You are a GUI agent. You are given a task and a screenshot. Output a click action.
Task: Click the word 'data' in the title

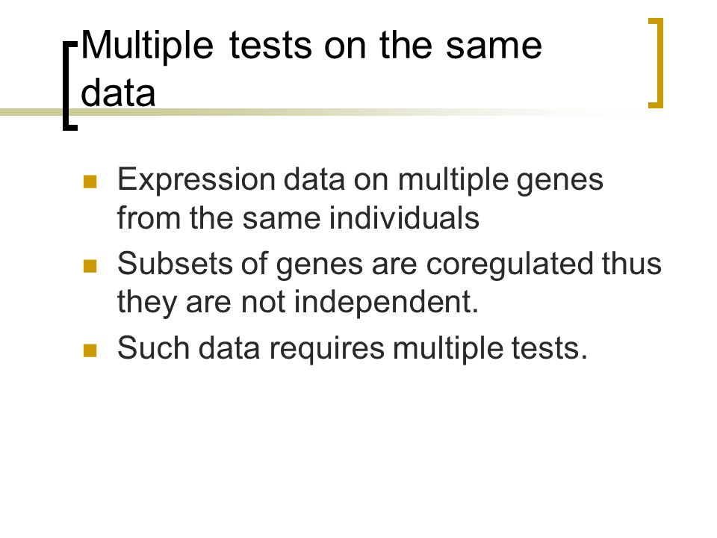(118, 93)
